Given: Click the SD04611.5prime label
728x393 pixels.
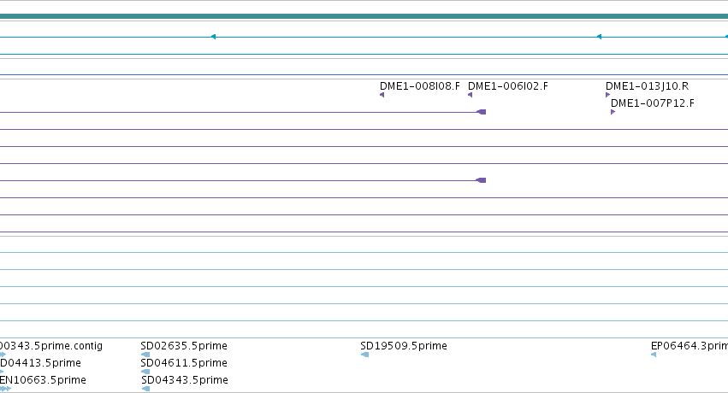Looking at the screenshot, I should coord(184,363).
